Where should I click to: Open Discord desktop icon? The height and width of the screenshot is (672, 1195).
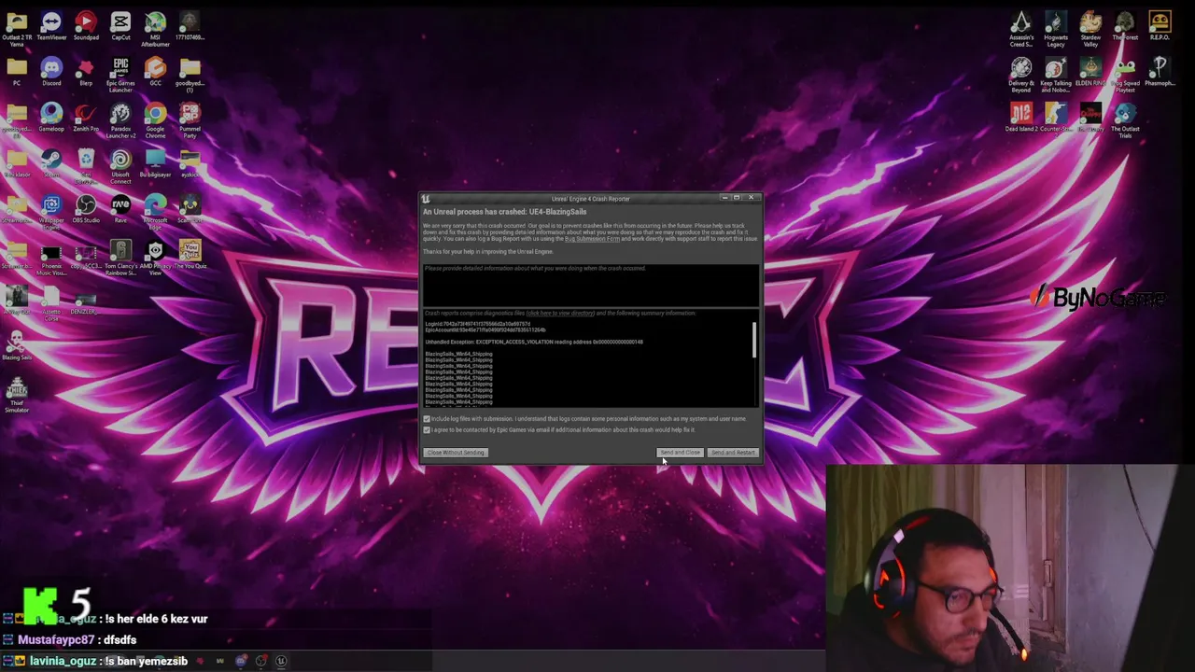pos(51,72)
